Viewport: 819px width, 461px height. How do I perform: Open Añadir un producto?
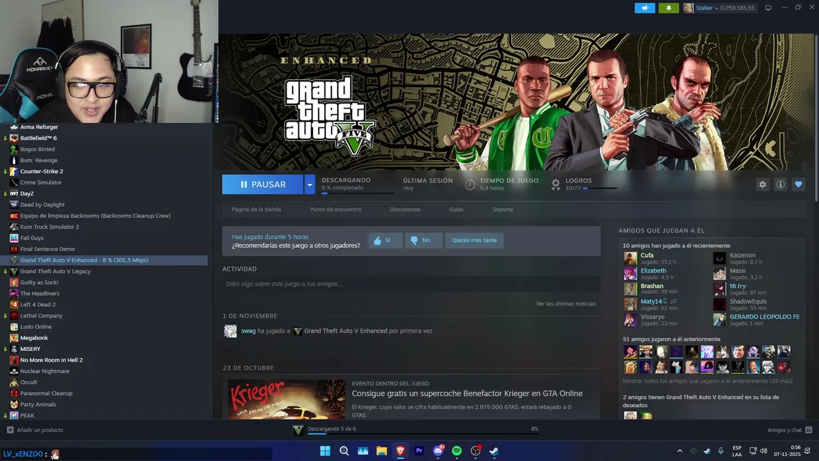[x=35, y=430]
